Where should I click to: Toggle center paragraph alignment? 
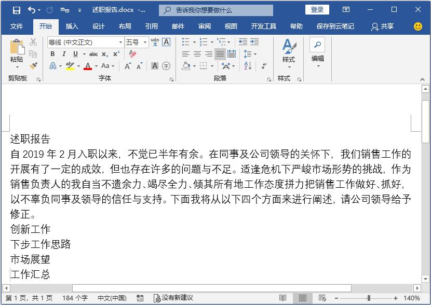(197, 53)
